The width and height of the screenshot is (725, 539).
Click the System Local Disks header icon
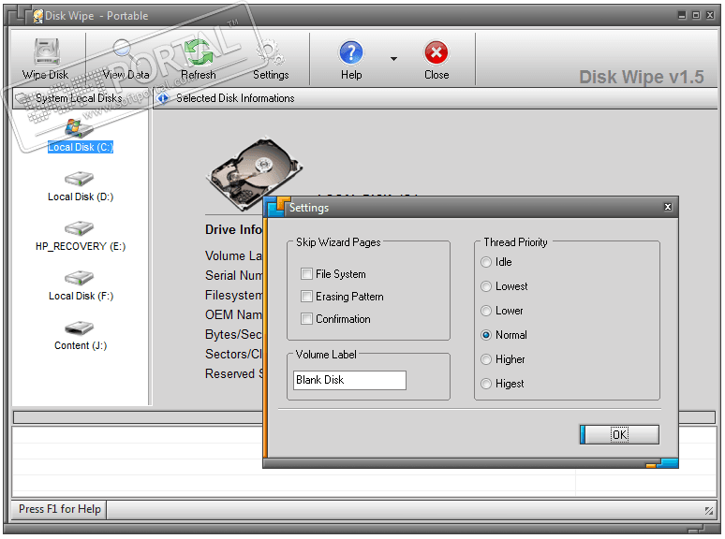pyautogui.click(x=23, y=98)
